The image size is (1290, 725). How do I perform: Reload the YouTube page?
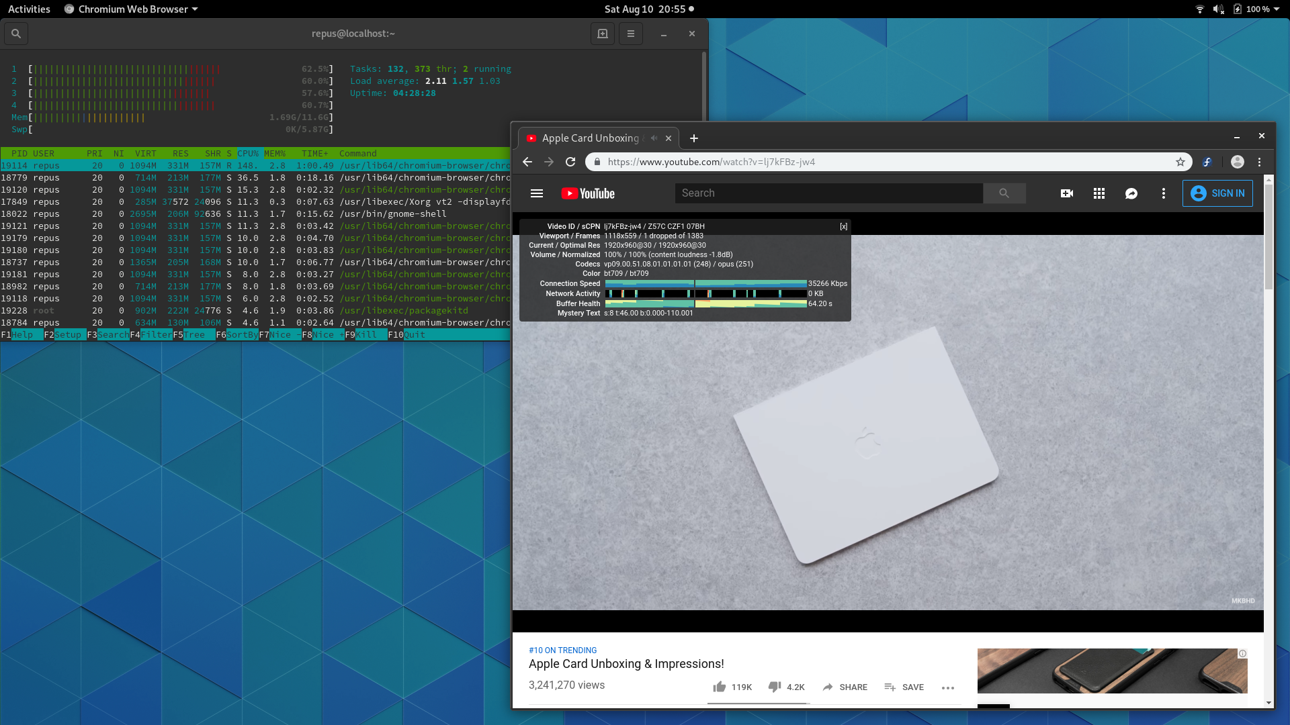tap(570, 162)
